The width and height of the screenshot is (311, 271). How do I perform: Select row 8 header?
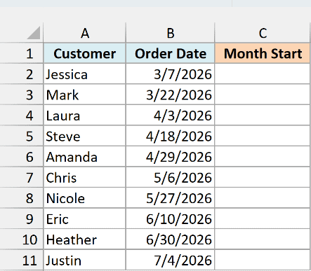pos(22,198)
